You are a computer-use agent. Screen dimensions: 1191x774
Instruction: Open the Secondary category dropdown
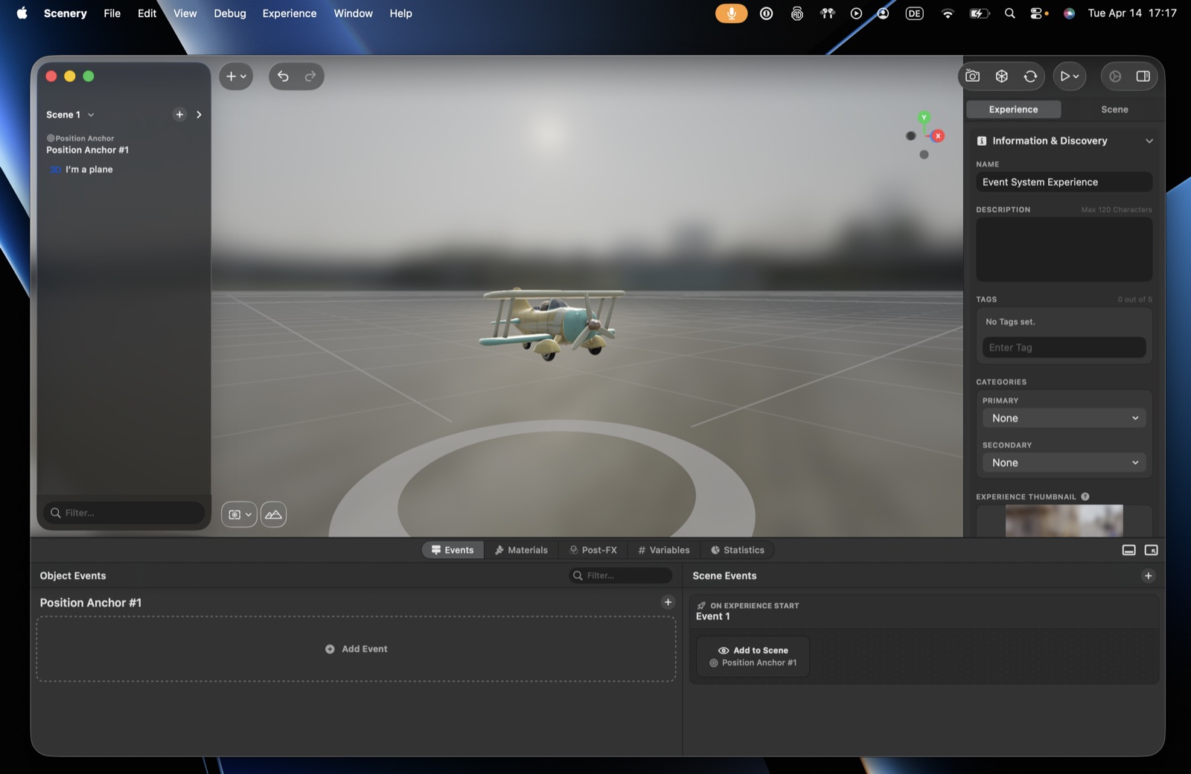[1064, 463]
